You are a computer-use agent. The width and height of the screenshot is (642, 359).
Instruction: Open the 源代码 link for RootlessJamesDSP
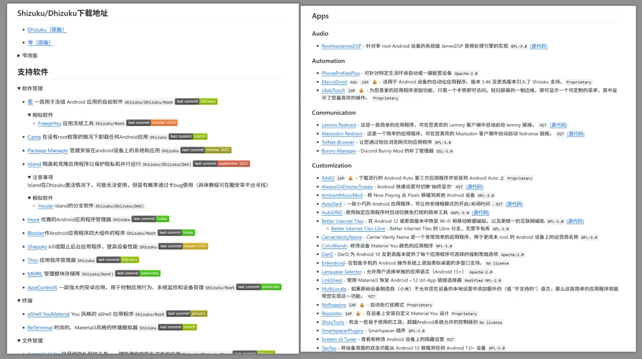[x=539, y=46]
